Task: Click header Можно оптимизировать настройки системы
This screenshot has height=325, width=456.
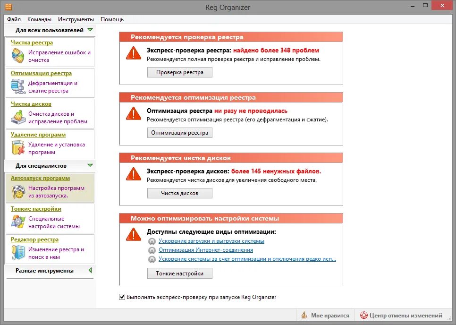Action: pyautogui.click(x=205, y=219)
